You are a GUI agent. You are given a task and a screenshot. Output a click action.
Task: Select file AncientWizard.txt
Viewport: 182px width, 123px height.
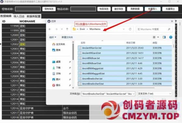coord(125,53)
